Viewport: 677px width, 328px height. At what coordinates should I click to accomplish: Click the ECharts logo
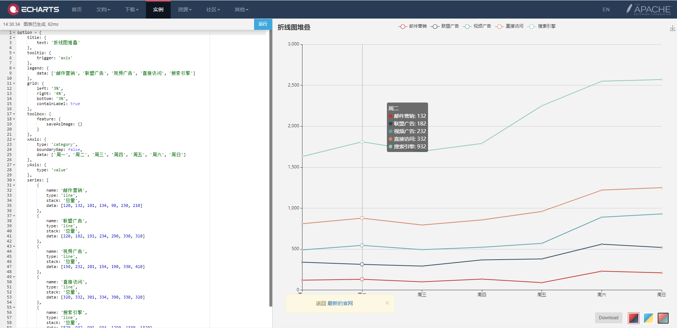click(33, 9)
